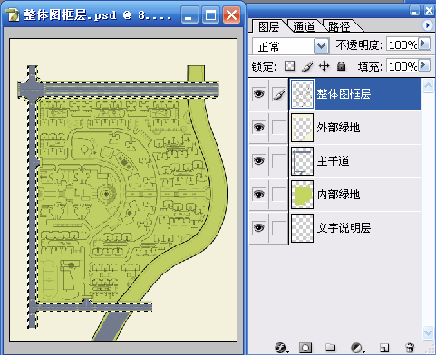This screenshot has width=436, height=355.
Task: Open the layers palette flyout menu
Action: point(427,25)
